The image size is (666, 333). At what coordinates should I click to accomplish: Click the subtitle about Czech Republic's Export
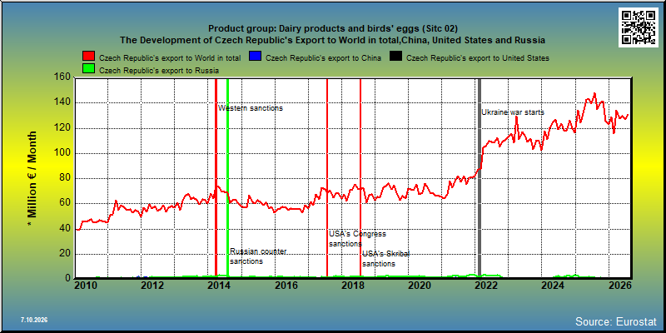(332, 40)
